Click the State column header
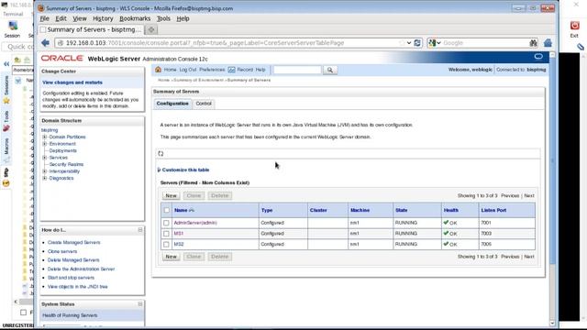Screen dimensions: 587x330 [x=402, y=210]
